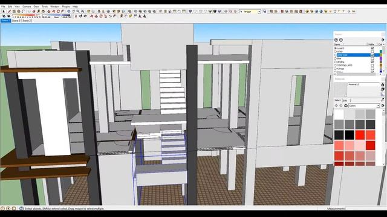Select the Rectangle drawing tool

14,11
